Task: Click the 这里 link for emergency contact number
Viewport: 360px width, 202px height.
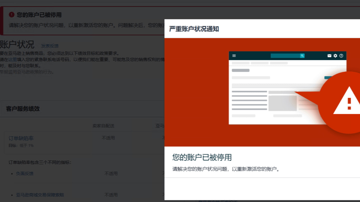Action: pos(13,59)
